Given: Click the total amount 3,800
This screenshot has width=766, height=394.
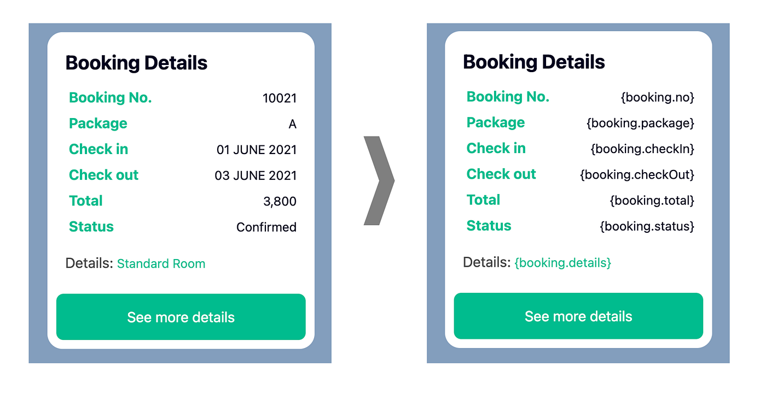Looking at the screenshot, I should tap(280, 202).
